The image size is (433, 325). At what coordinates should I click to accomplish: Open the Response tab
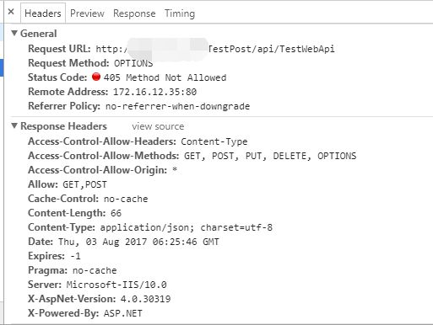(134, 13)
